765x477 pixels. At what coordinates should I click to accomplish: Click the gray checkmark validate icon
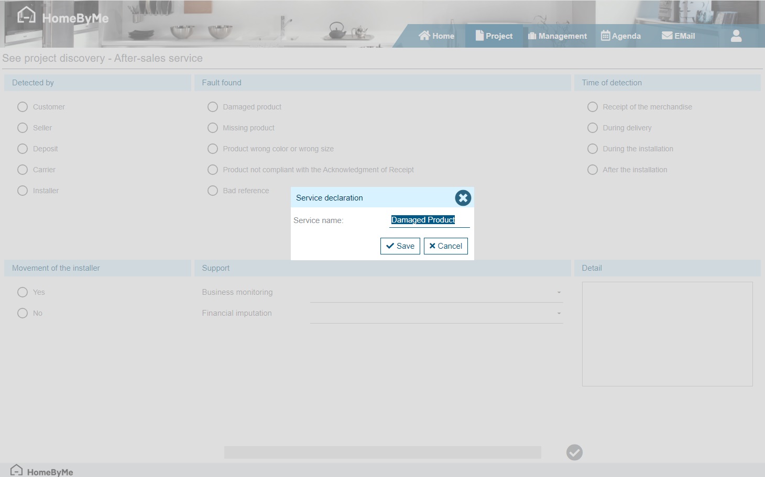pos(574,452)
